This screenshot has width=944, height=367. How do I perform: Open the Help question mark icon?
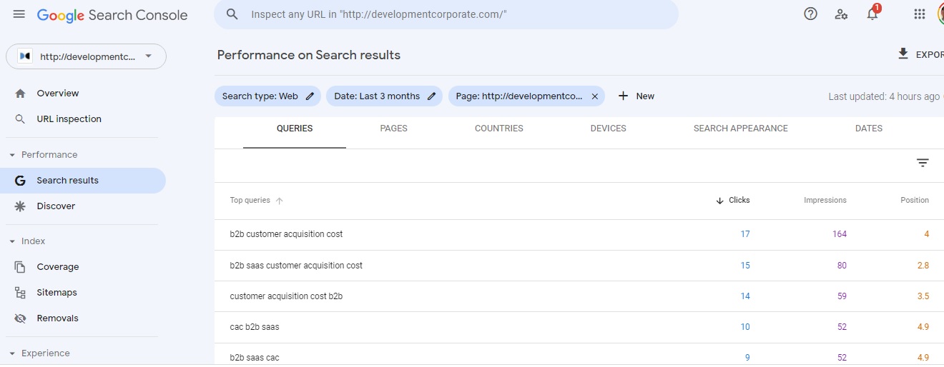[810, 14]
